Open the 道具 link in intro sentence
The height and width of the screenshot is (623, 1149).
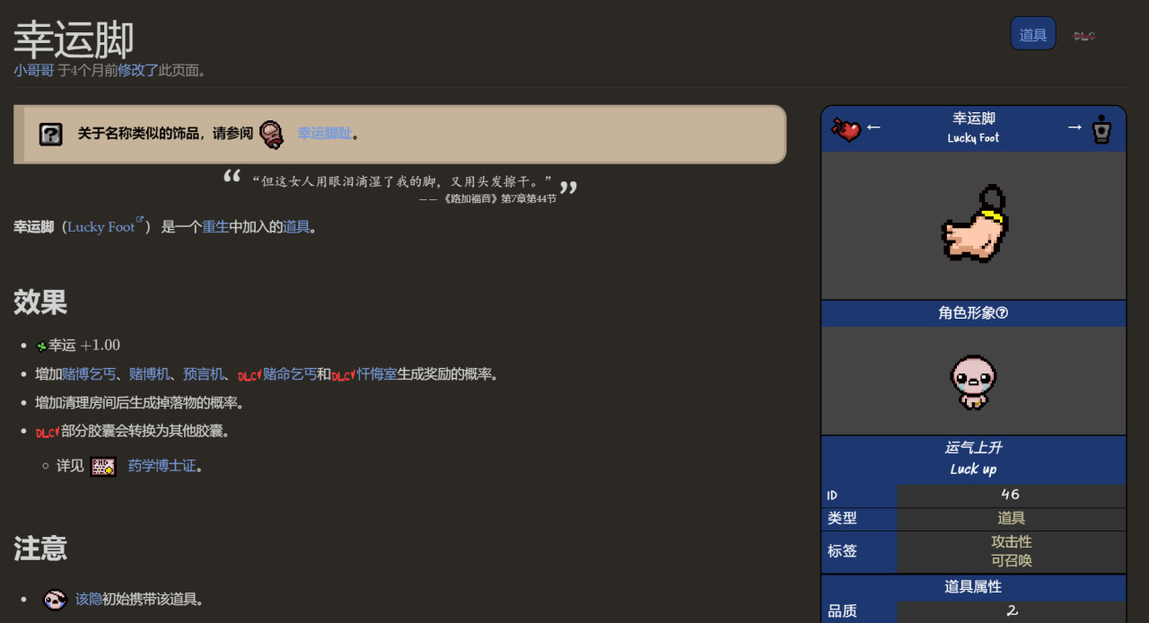296,226
